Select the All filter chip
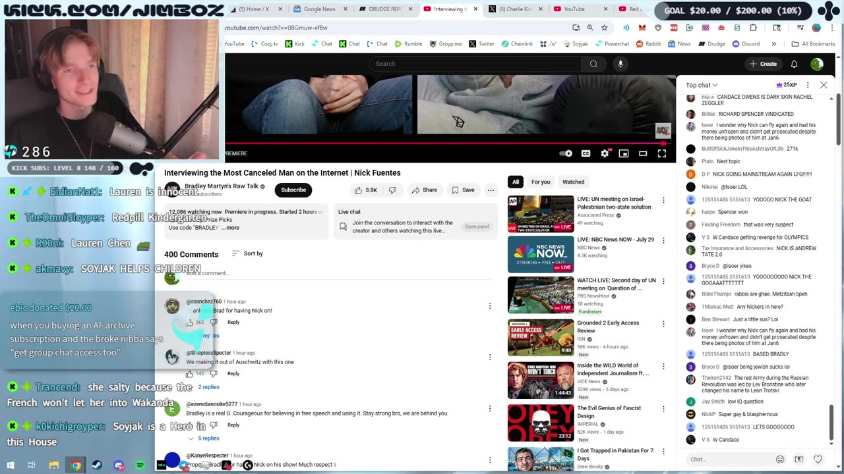844x474 pixels. [x=516, y=182]
